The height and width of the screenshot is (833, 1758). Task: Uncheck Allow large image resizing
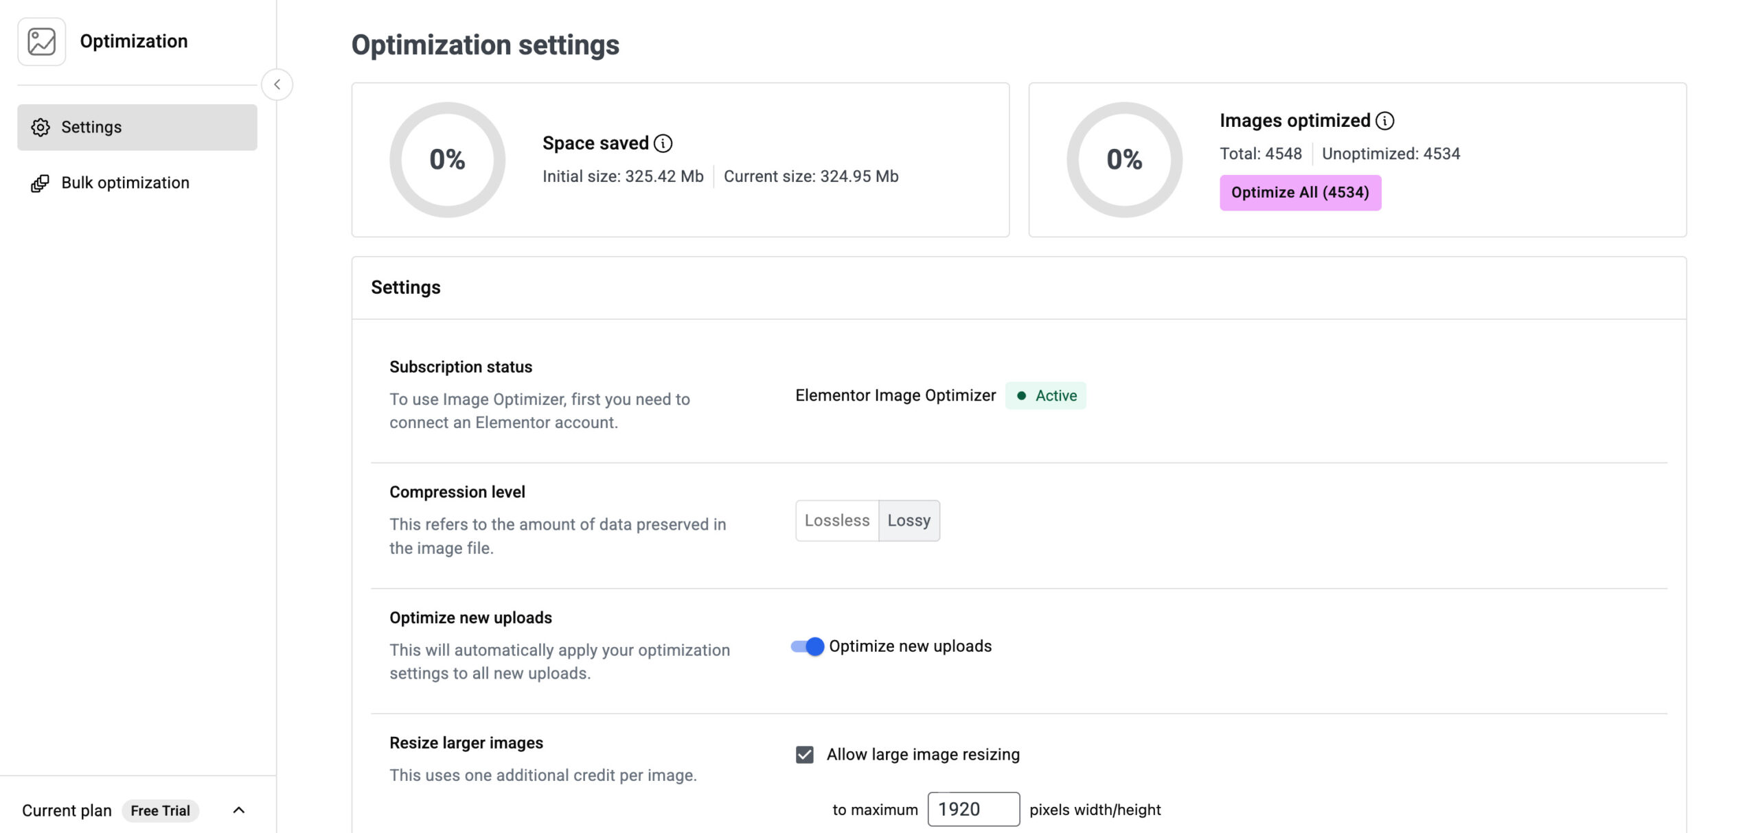804,754
